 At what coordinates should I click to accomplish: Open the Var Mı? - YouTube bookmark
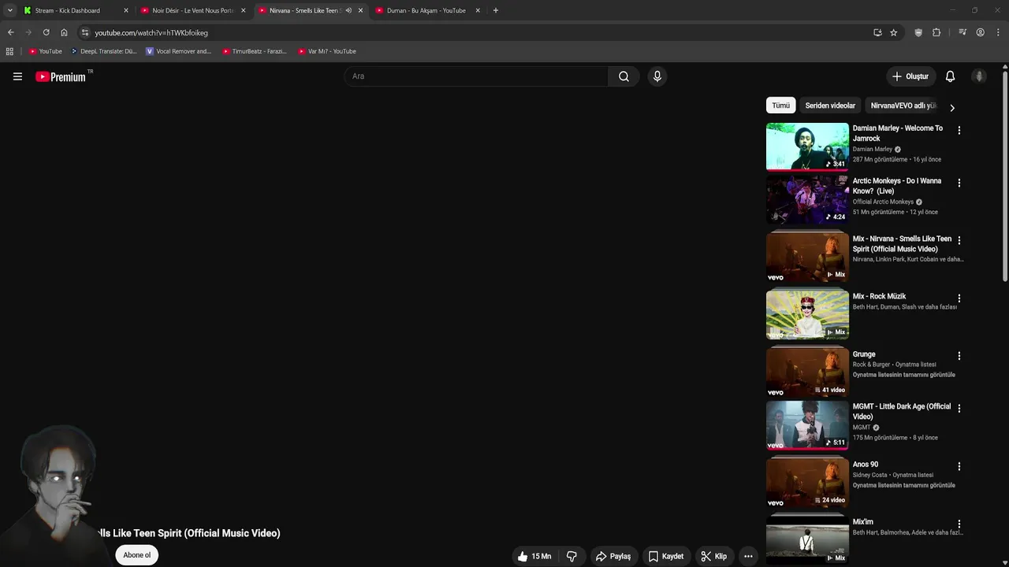coord(327,51)
